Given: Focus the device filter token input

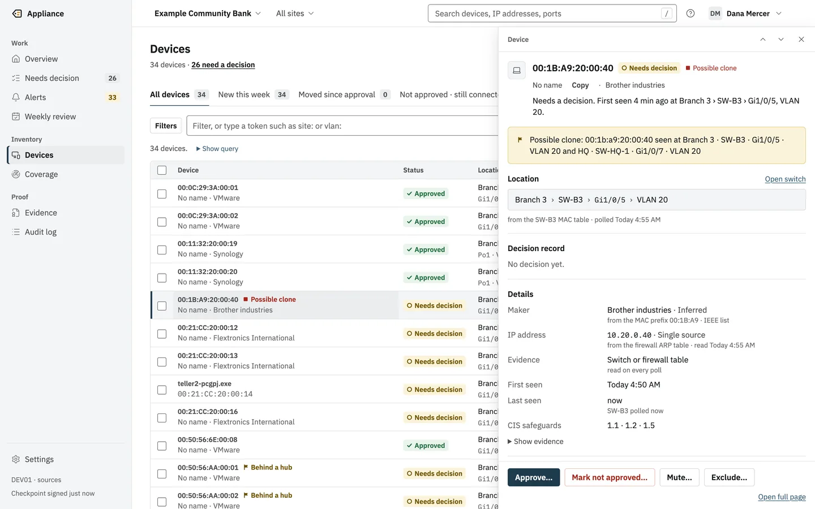Looking at the screenshot, I should pos(342,126).
